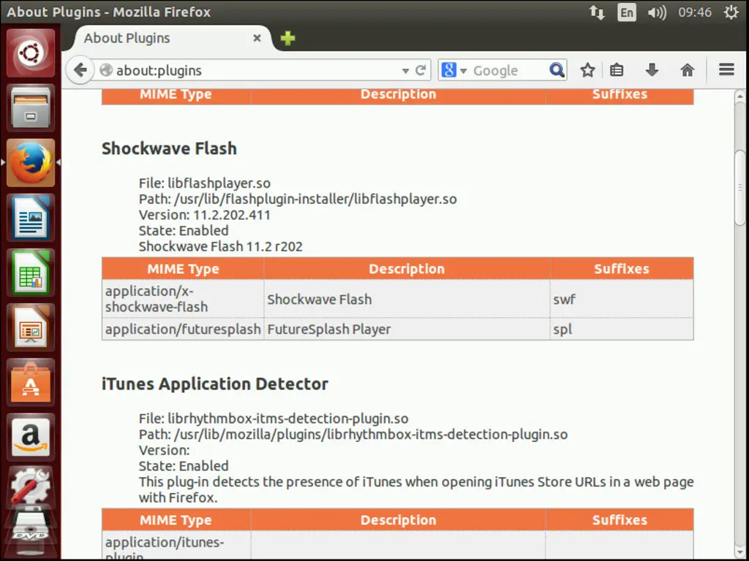Open the Files manager in launcher
749x561 pixels.
point(31,108)
